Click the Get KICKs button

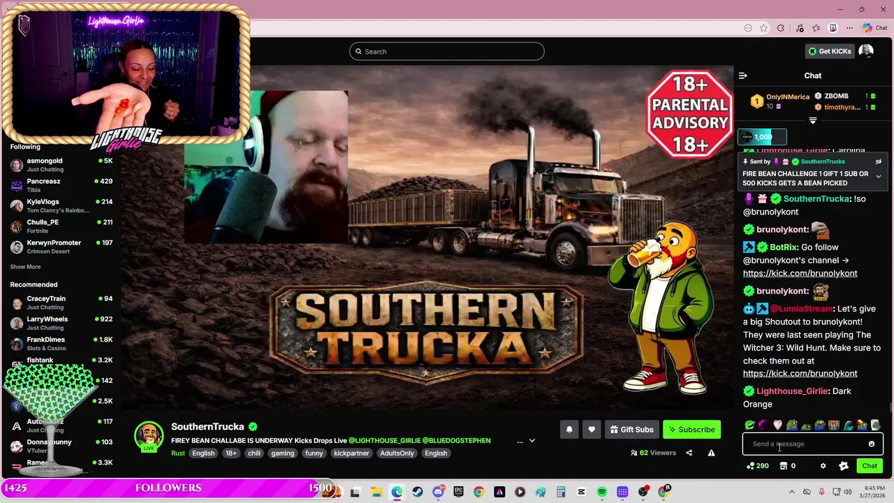829,51
